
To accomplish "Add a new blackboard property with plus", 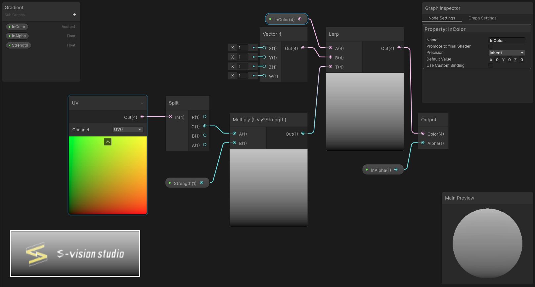I will [74, 15].
